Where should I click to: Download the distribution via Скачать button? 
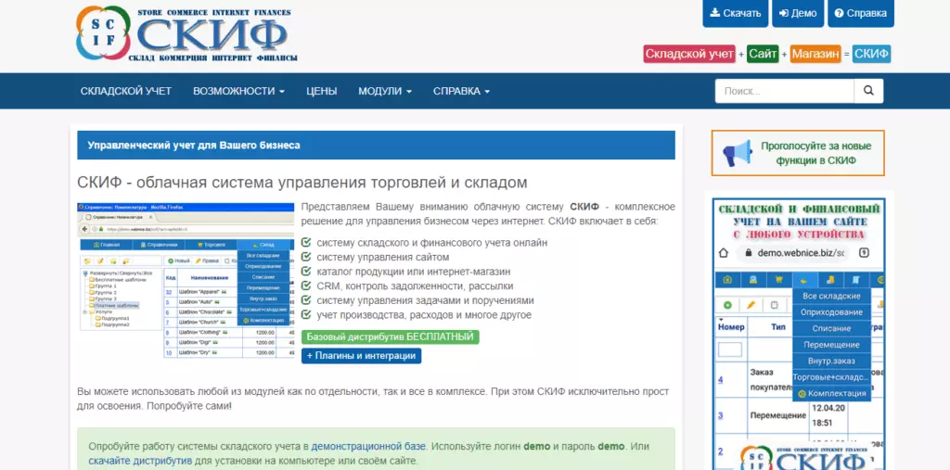coord(736,13)
